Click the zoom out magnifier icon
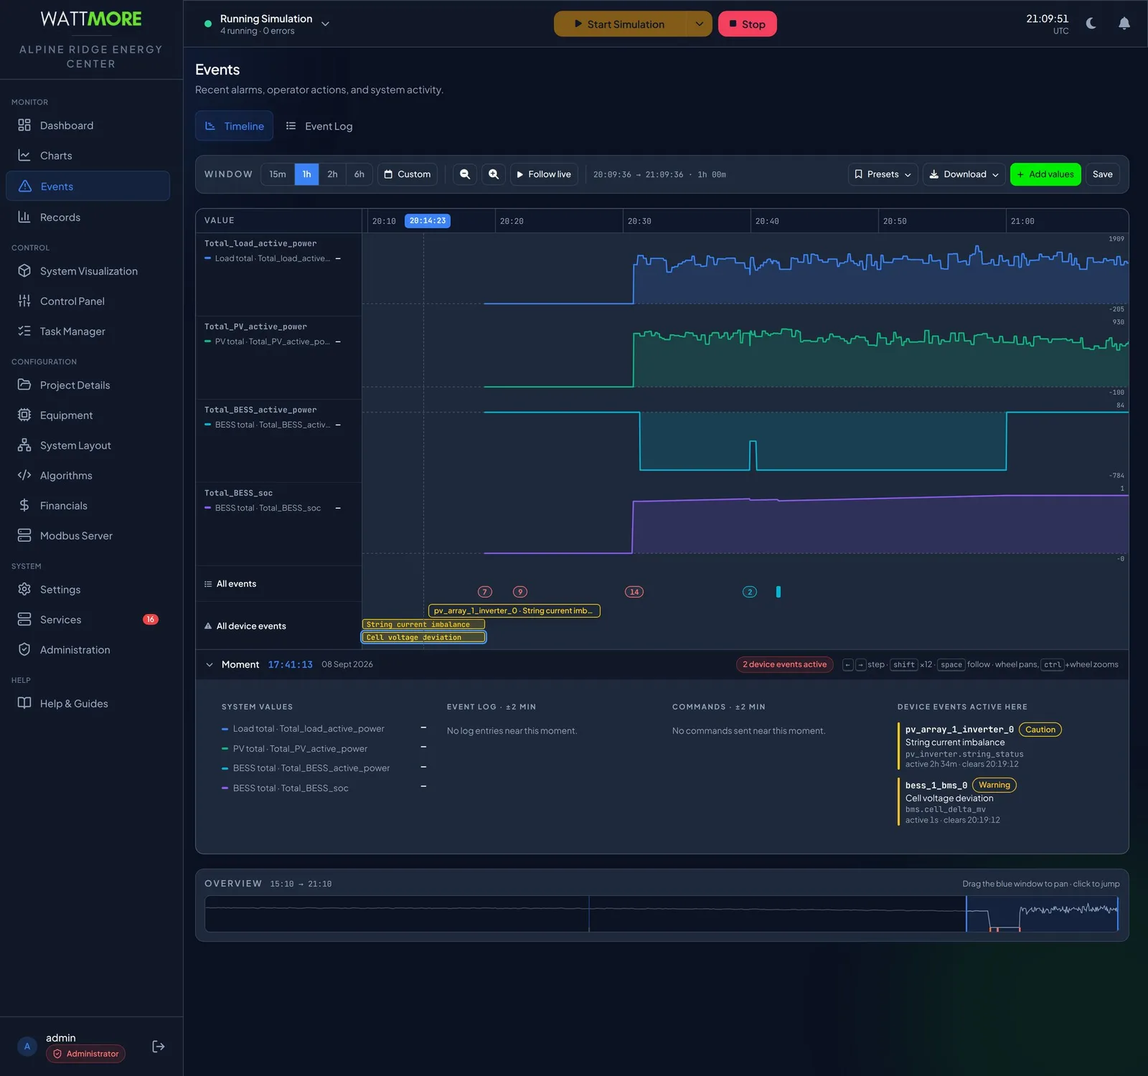Viewport: 1148px width, 1076px height. click(x=465, y=174)
